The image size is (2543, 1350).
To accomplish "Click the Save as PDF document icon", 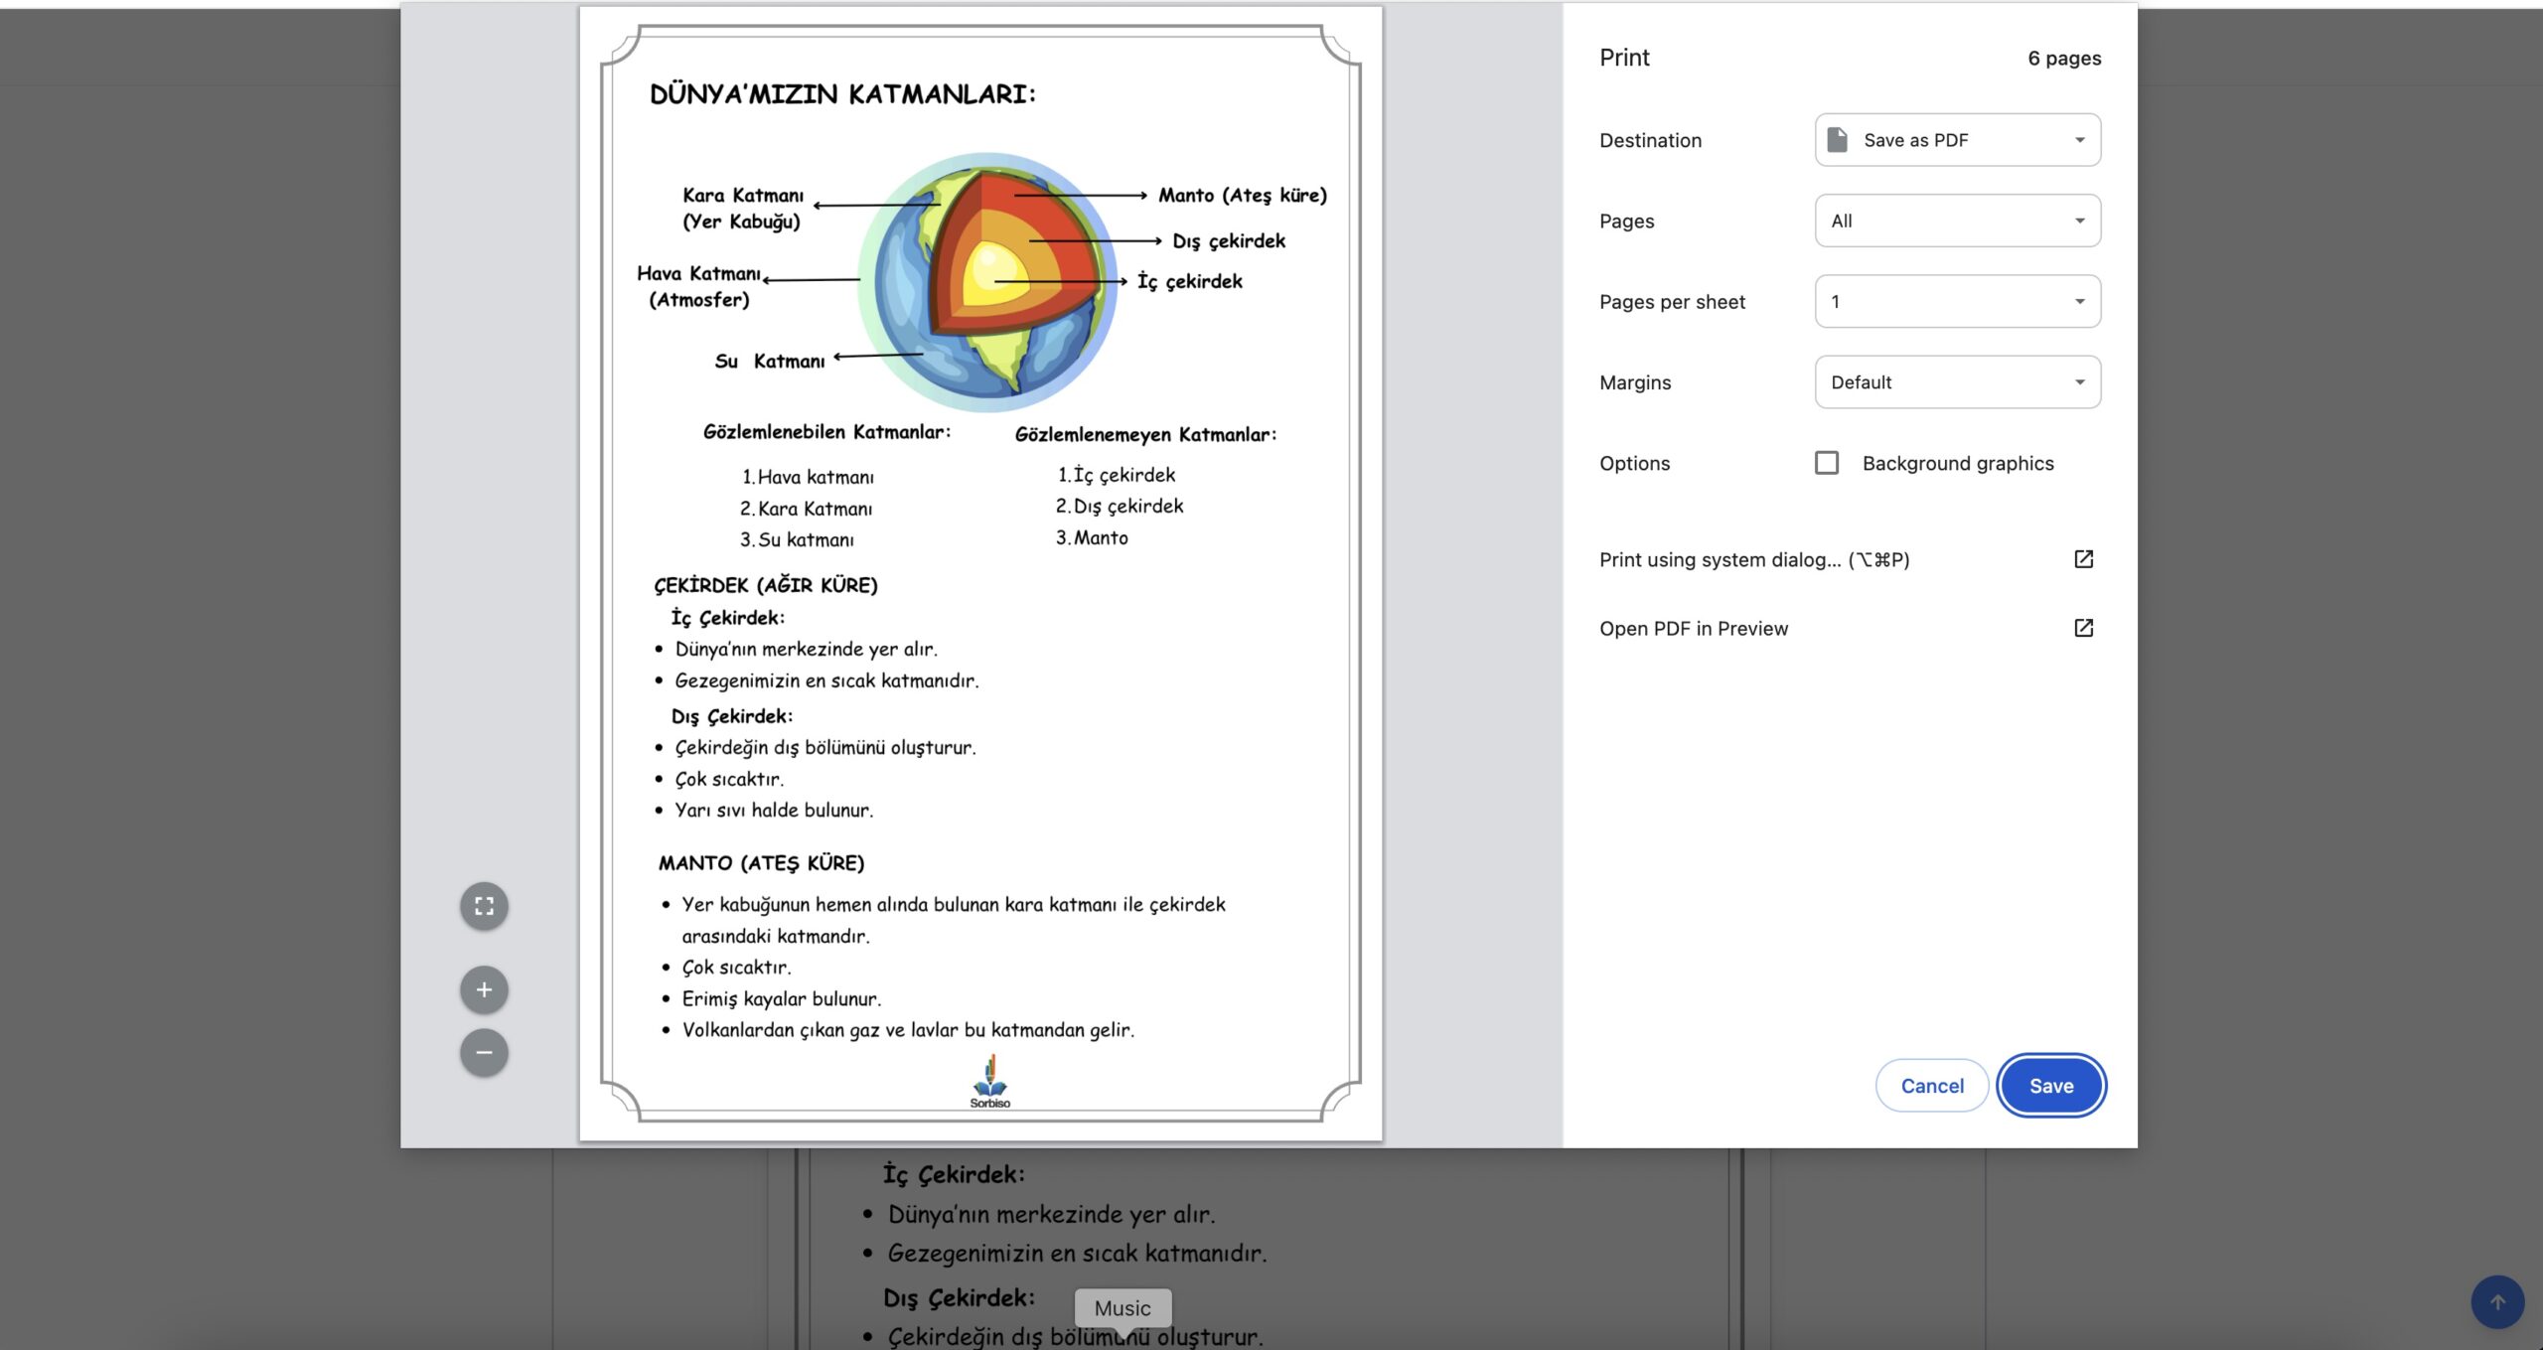I will [x=1838, y=140].
